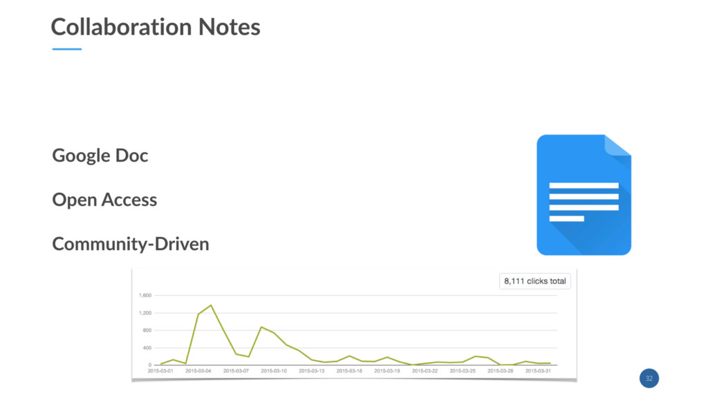Click the 2015-03-16 axis date label
Viewport: 708px width, 398px height.
point(349,371)
